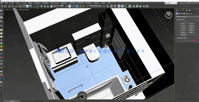
Task: Click the Pyramid object type button
Action: pyautogui.click(x=191, y=30)
